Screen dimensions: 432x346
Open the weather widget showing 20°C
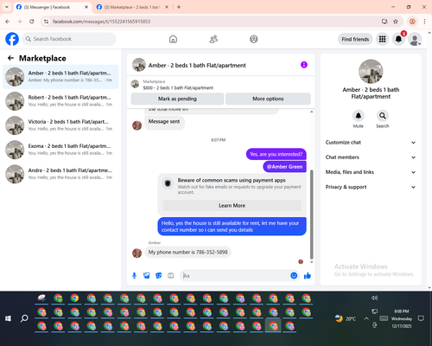tap(345, 318)
